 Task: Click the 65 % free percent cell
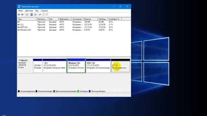tap(111, 22)
